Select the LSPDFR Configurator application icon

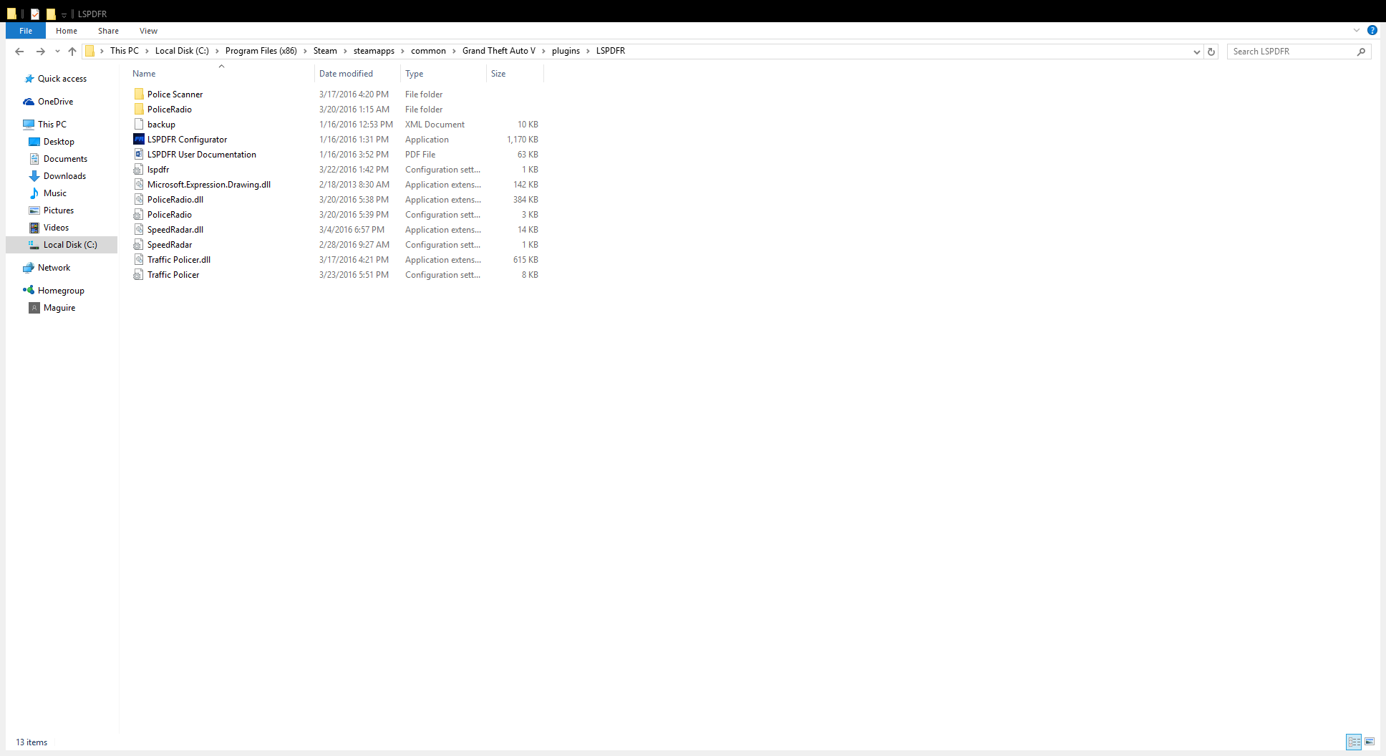[139, 140]
